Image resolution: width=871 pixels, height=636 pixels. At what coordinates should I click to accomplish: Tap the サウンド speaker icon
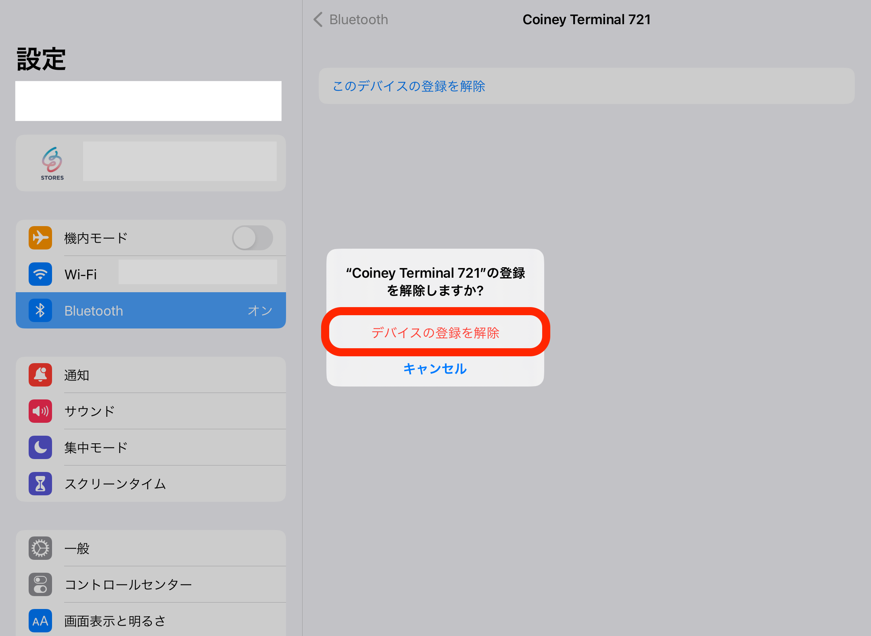40,411
